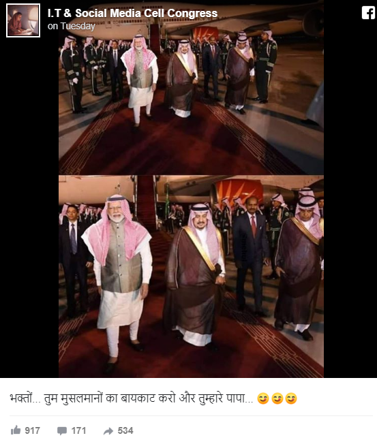This screenshot has width=377, height=442.
Task: Open I.T & Social Media Cell Congress page
Action: 132,13
